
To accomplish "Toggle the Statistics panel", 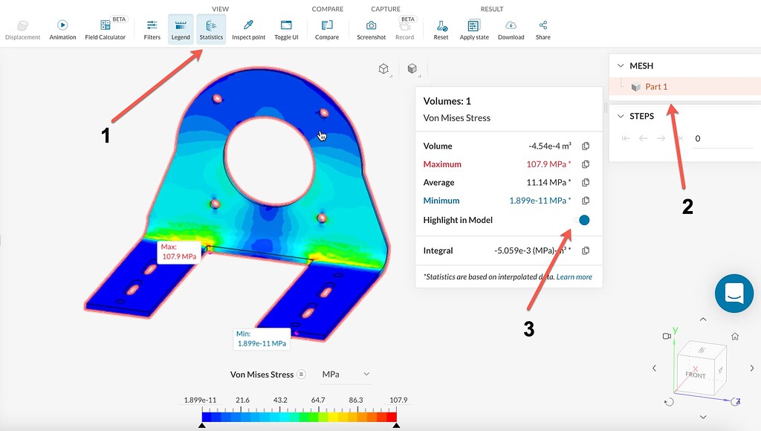I will point(211,29).
